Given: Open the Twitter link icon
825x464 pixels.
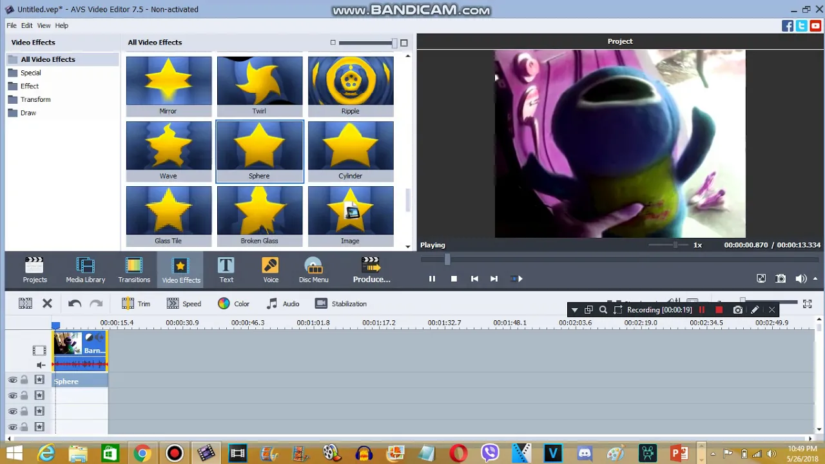Looking at the screenshot, I should pos(801,26).
